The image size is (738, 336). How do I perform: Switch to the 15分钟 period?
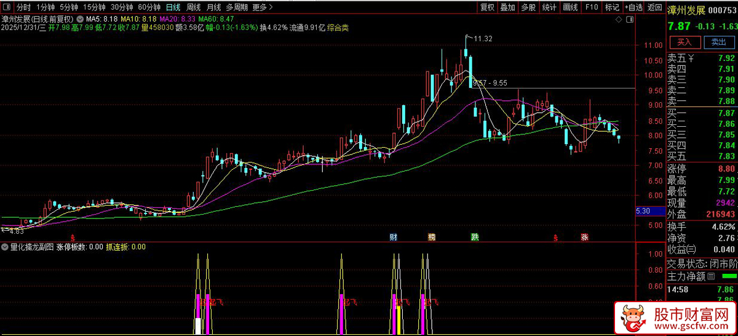94,7
